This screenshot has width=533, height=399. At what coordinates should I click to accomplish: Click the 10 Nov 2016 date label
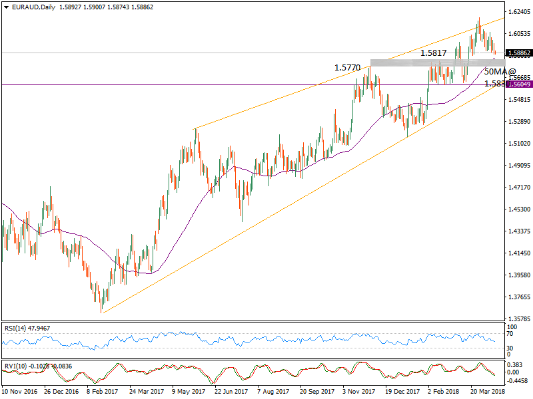pyautogui.click(x=20, y=391)
